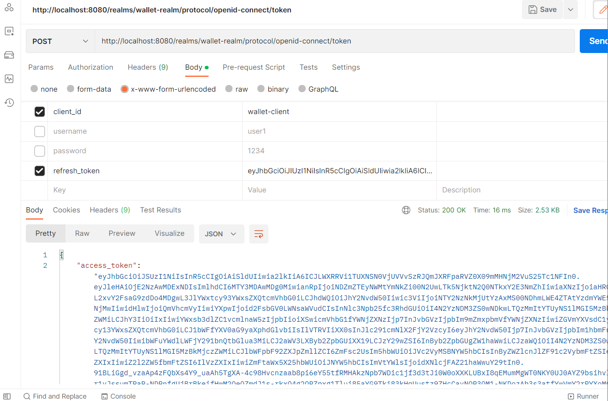Image resolution: width=608 pixels, height=401 pixels.
Task: Open the JSON response format dropdown
Action: tap(221, 234)
